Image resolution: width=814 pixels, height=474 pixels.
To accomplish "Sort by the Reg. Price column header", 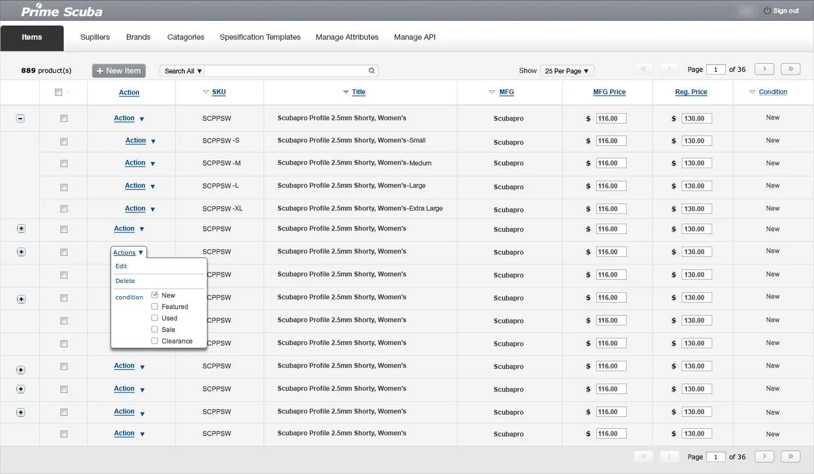I will tap(691, 92).
